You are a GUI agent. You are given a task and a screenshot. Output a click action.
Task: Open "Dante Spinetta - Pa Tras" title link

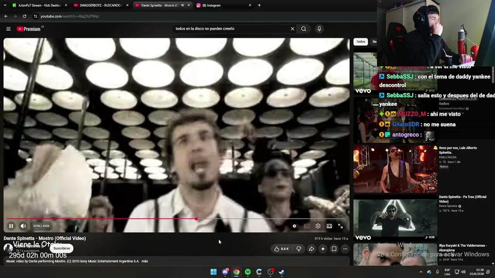point(463,199)
